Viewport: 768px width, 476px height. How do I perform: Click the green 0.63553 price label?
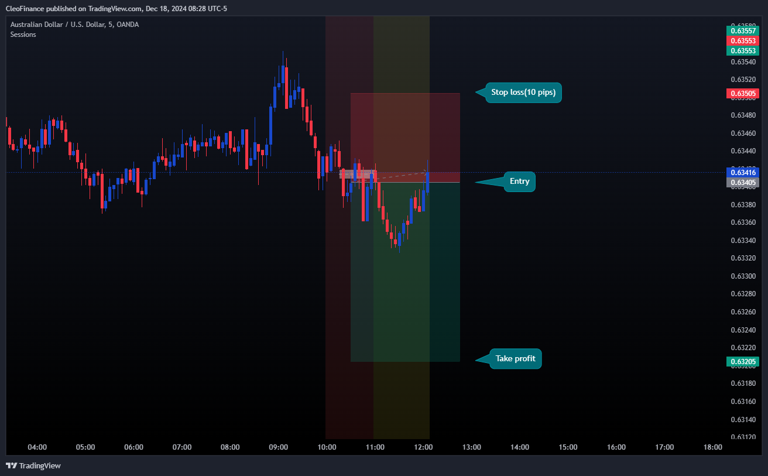point(742,51)
